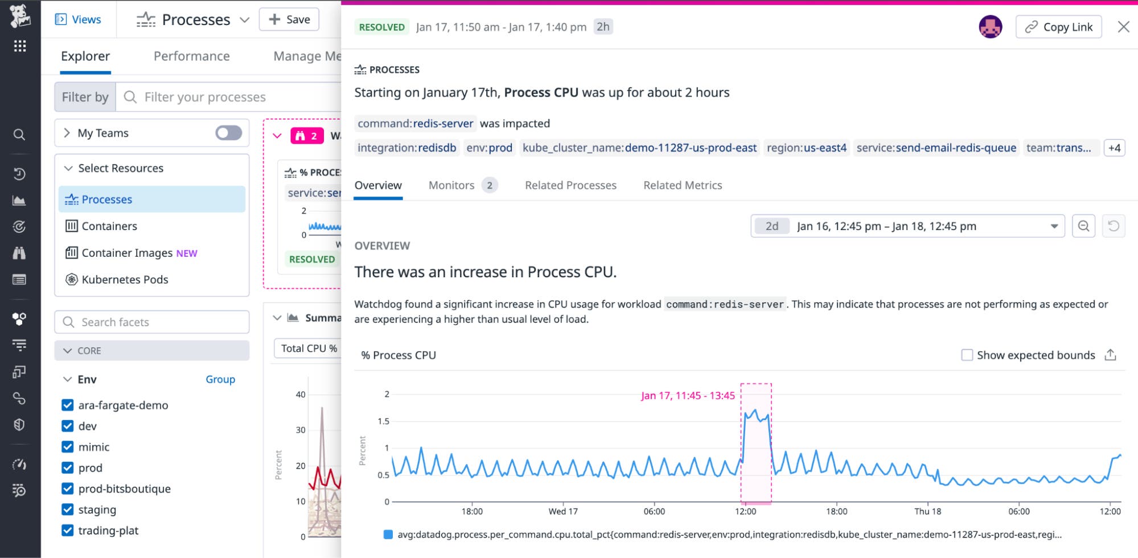Open the Datadog home via the Bits logo
The image size is (1138, 558).
(x=19, y=14)
